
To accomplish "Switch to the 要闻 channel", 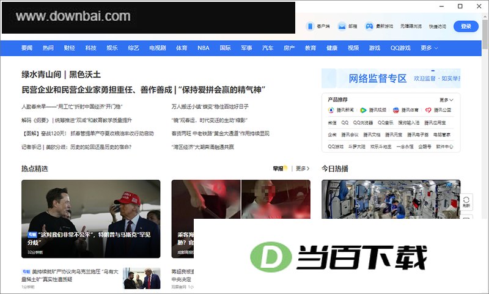I will click(27, 48).
